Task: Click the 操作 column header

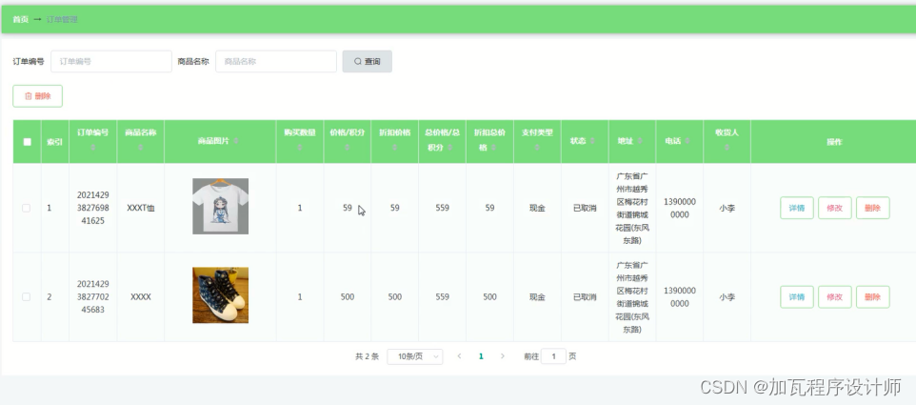Action: [834, 142]
